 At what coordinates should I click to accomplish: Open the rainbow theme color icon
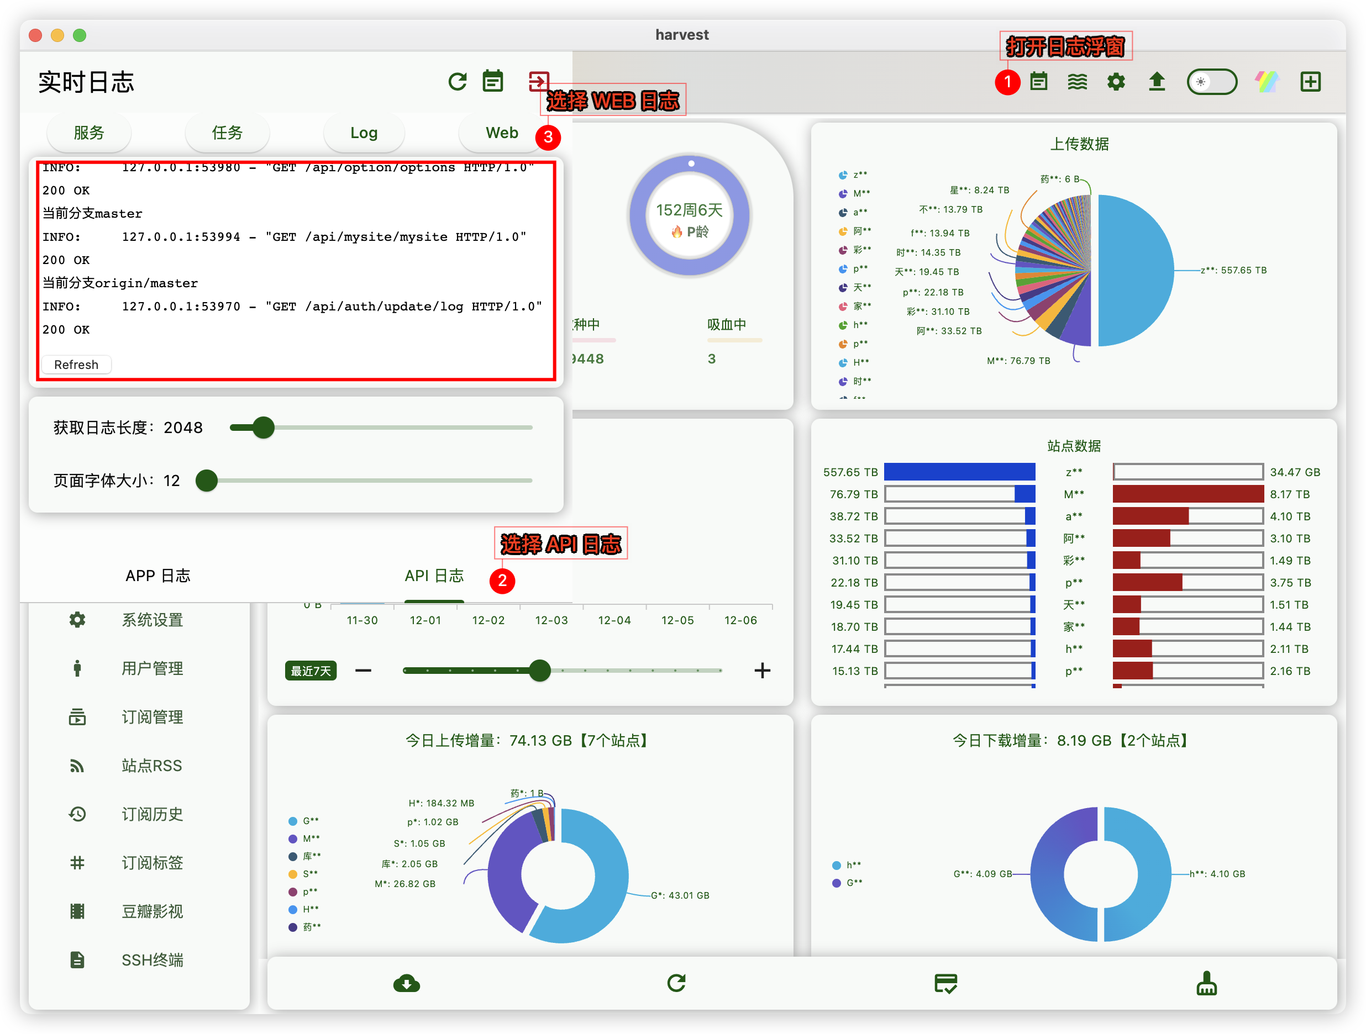click(x=1267, y=82)
